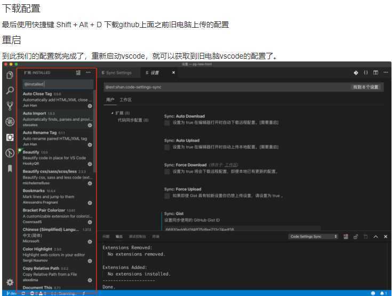
Task: Open gear menu for Copy Relative Path
Action: (90, 280)
